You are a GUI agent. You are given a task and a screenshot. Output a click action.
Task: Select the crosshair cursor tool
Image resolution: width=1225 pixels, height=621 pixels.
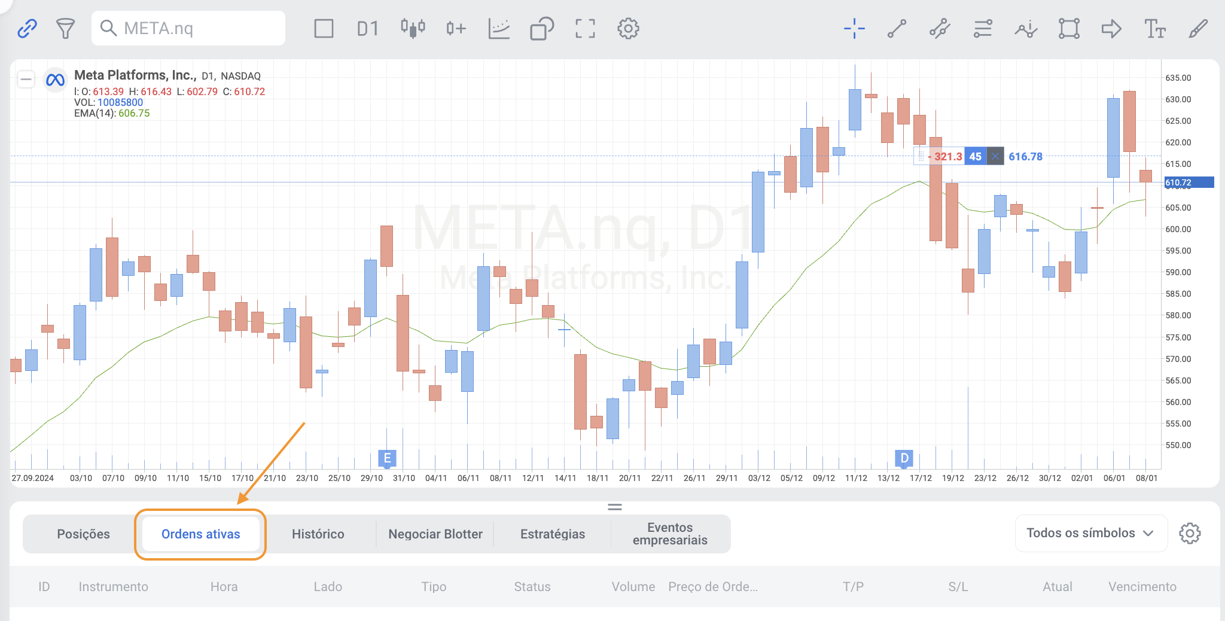854,28
